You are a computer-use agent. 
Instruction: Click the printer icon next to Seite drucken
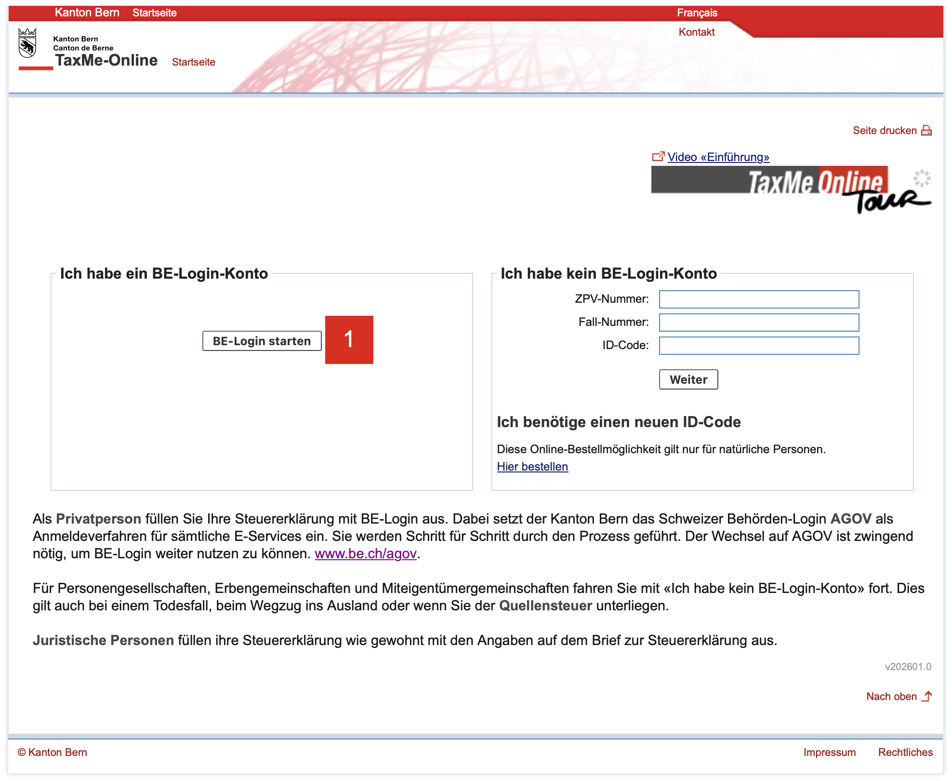click(x=926, y=131)
